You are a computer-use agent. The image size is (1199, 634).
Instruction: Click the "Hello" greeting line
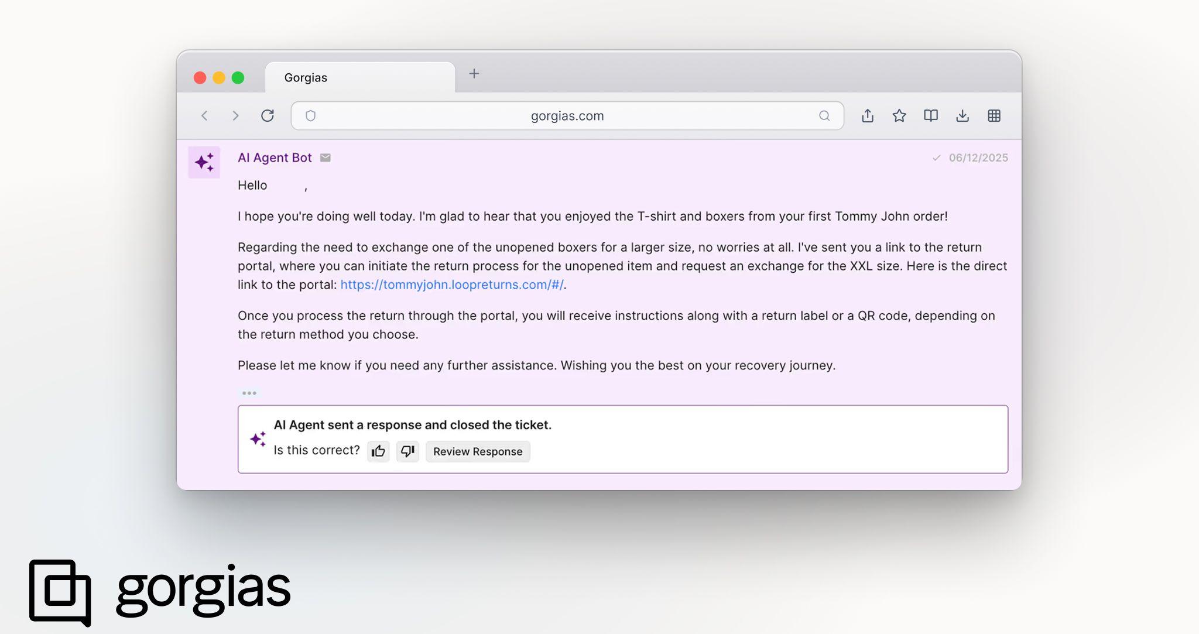pyautogui.click(x=273, y=186)
